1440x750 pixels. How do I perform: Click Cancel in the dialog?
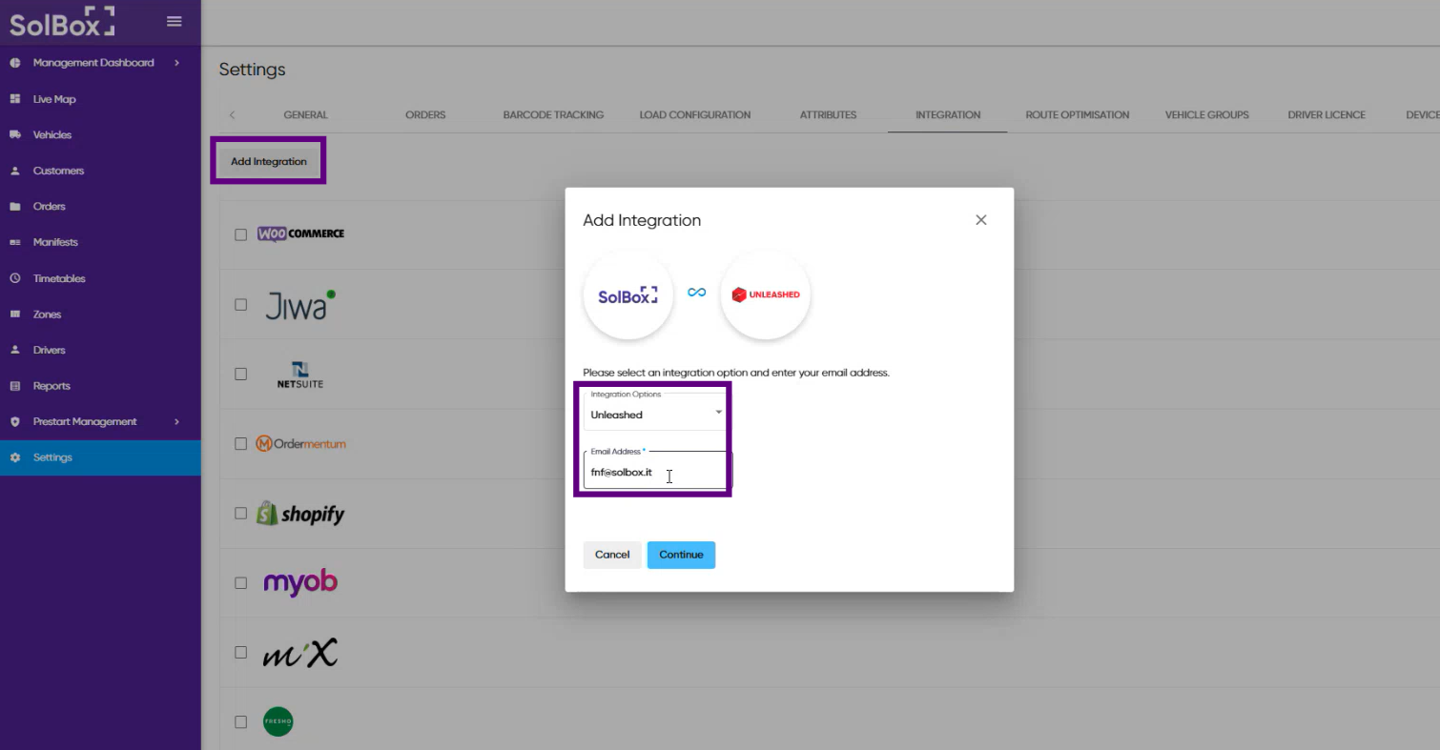(612, 555)
